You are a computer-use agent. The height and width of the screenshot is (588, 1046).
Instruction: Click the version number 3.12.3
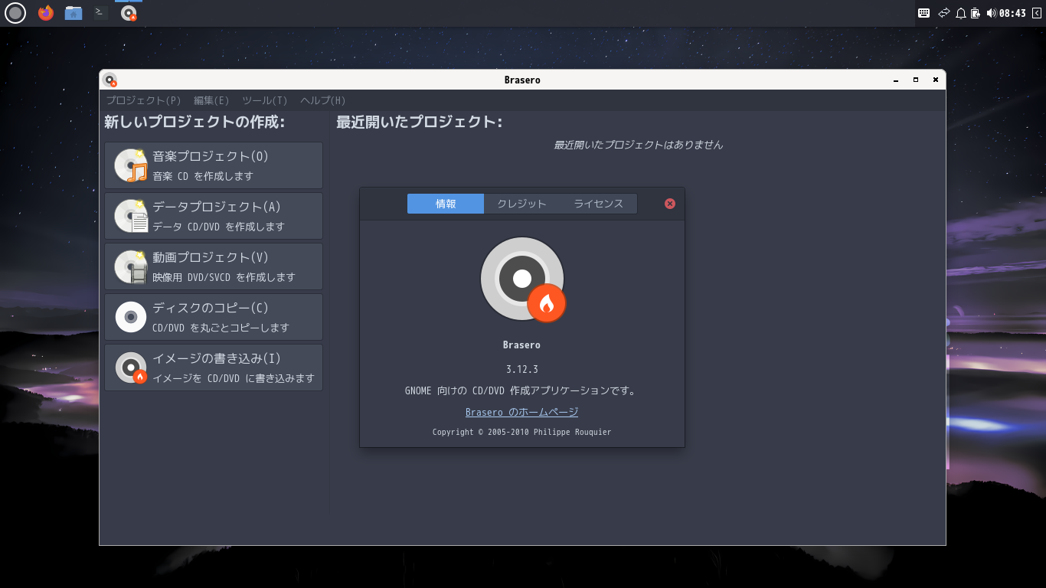coord(522,369)
